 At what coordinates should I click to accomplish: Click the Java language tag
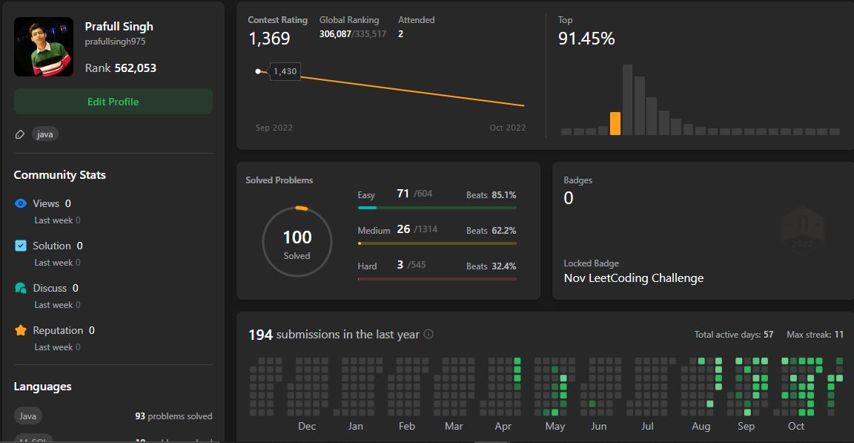27,416
